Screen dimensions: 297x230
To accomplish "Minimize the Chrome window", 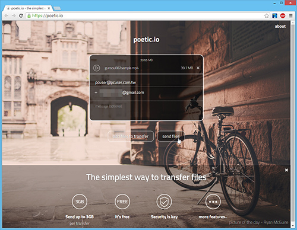I will click(274, 3).
